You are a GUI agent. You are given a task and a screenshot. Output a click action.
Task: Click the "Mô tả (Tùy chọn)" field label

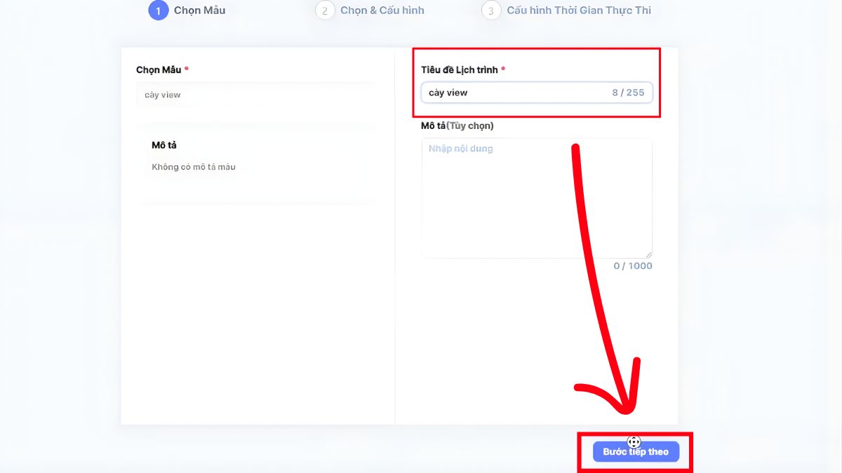pyautogui.click(x=457, y=125)
